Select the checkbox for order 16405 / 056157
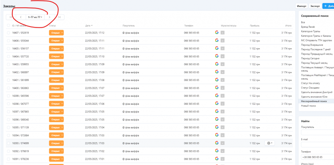The image size is (334, 165). click(x=8, y=49)
